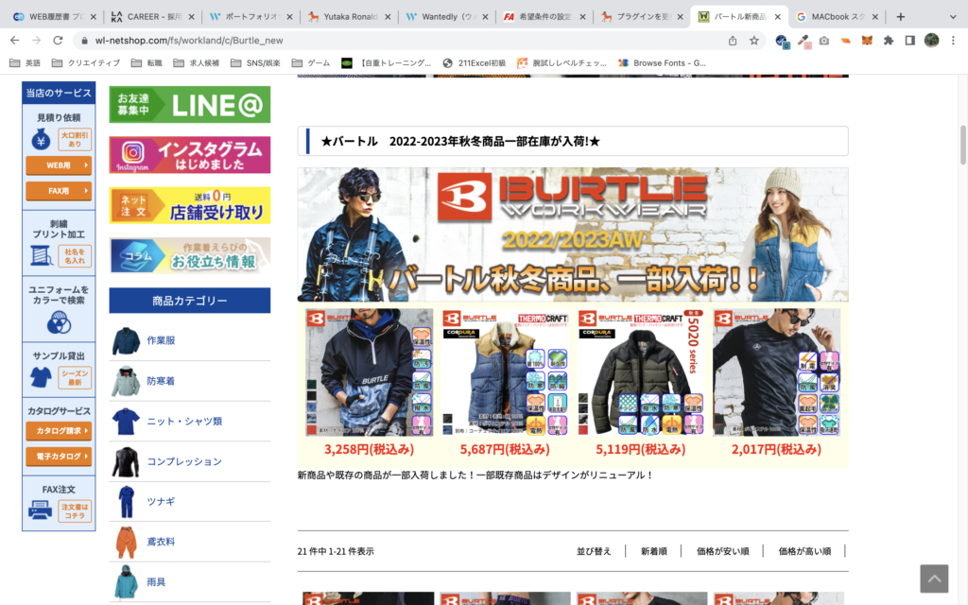Image resolution: width=968 pixels, height=605 pixels.
Task: Open the LINE@ friend banner
Action: pos(189,104)
